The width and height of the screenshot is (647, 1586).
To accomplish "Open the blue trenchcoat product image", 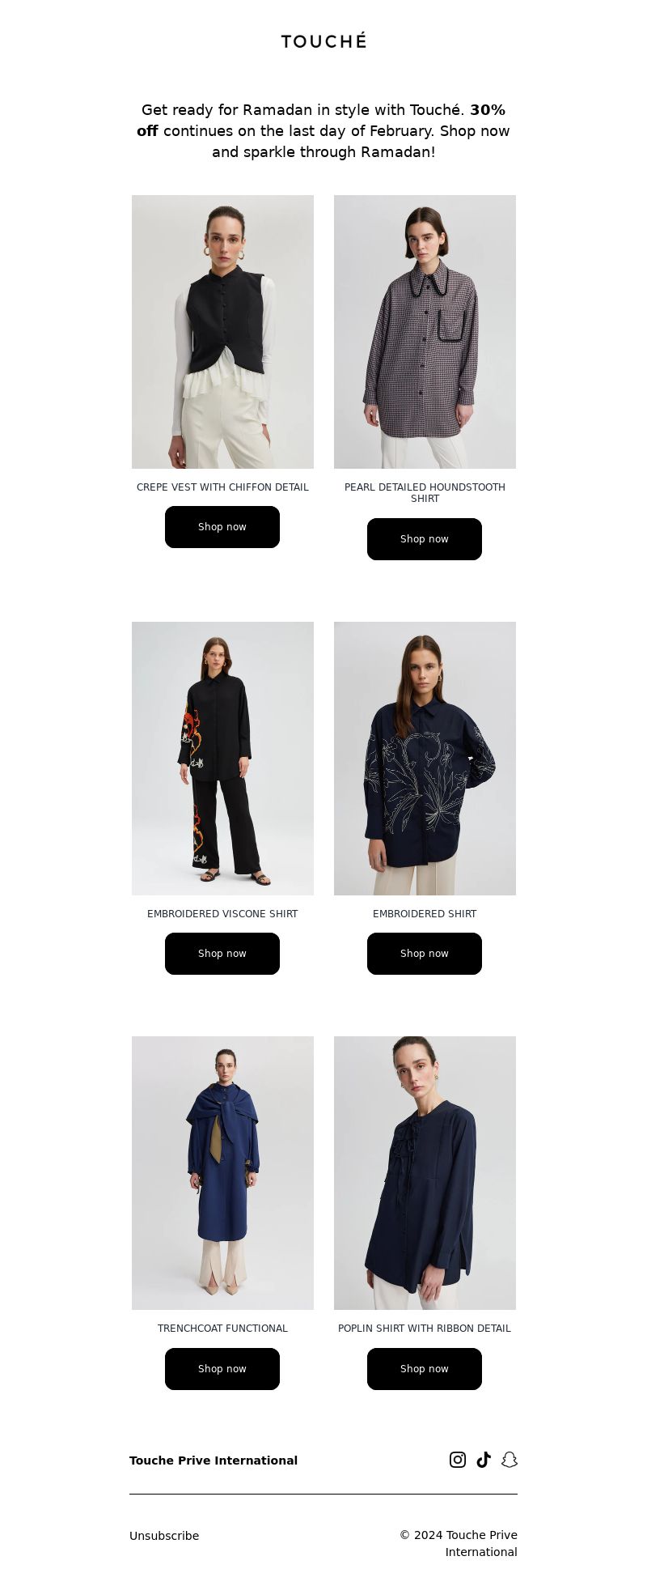I will [x=222, y=1173].
